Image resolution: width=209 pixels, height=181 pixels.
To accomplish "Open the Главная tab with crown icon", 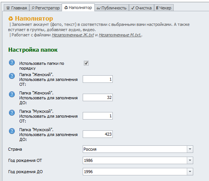I will (17, 8).
